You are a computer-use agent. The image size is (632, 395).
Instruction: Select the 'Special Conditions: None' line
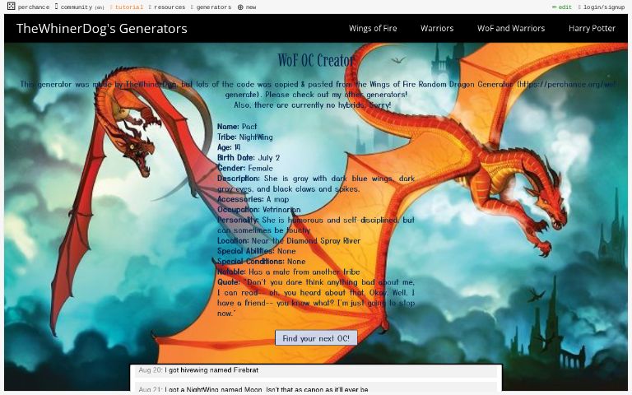[x=261, y=262]
